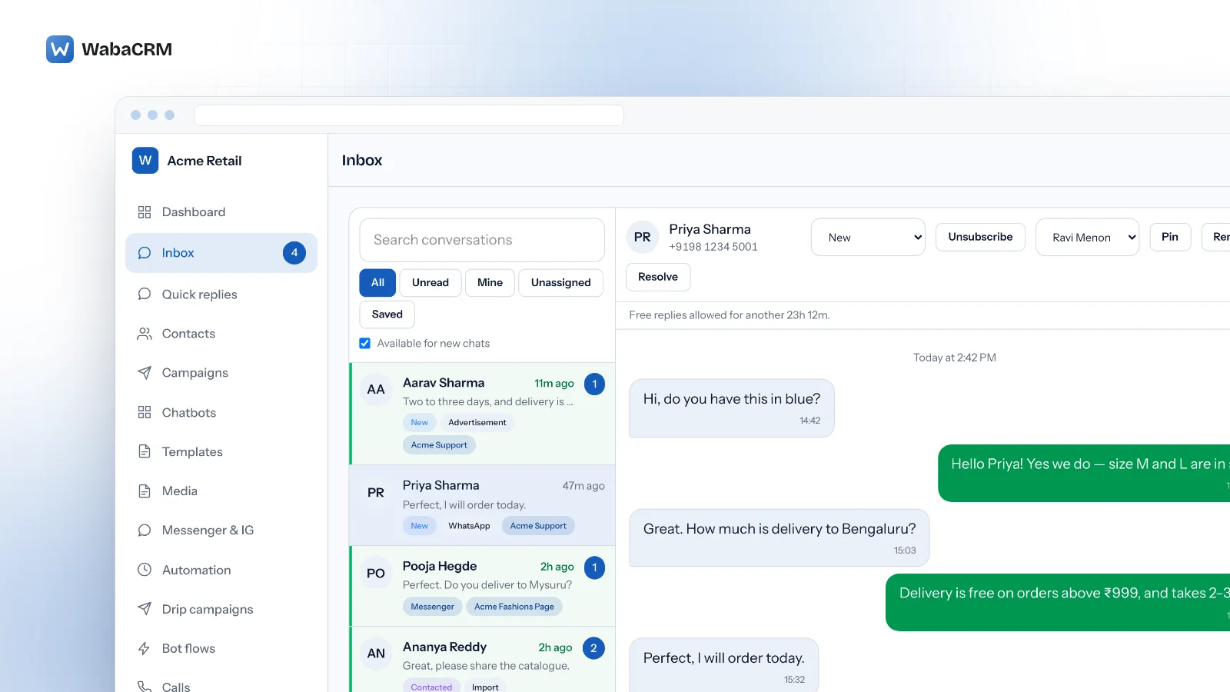This screenshot has width=1230, height=692.
Task: Click the Inbox unread badge showing 4
Action: (x=294, y=253)
